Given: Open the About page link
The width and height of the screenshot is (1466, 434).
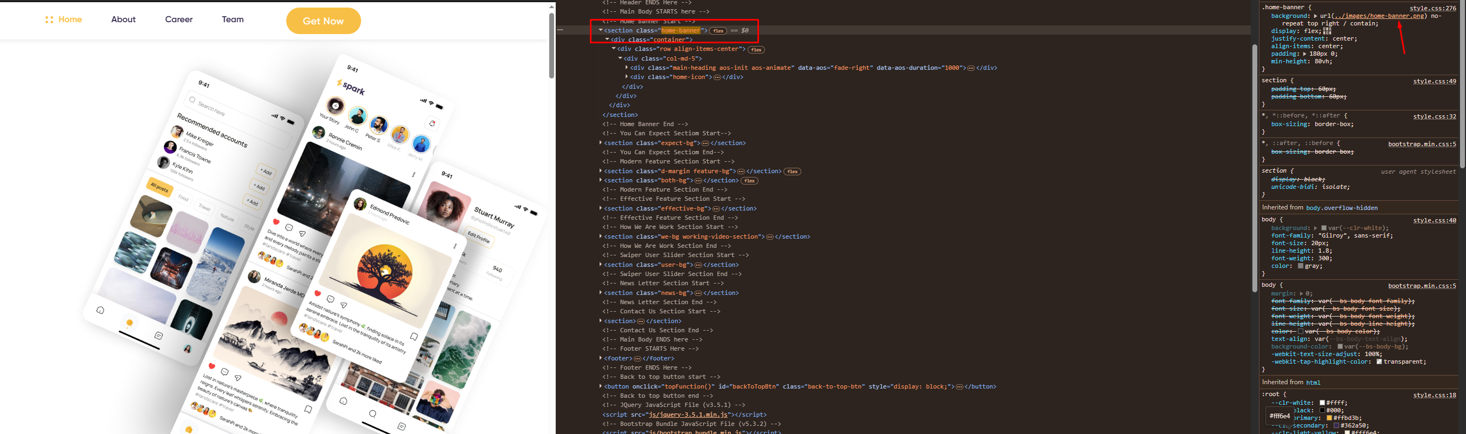Looking at the screenshot, I should coord(123,19).
